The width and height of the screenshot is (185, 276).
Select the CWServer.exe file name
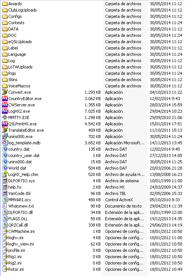(x=22, y=105)
